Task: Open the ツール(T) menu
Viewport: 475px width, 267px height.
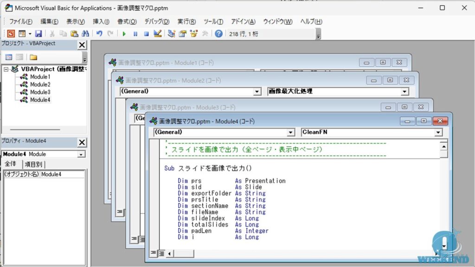Action: pos(213,21)
